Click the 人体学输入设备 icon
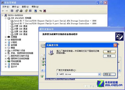The image size is (125, 90). point(9,50)
